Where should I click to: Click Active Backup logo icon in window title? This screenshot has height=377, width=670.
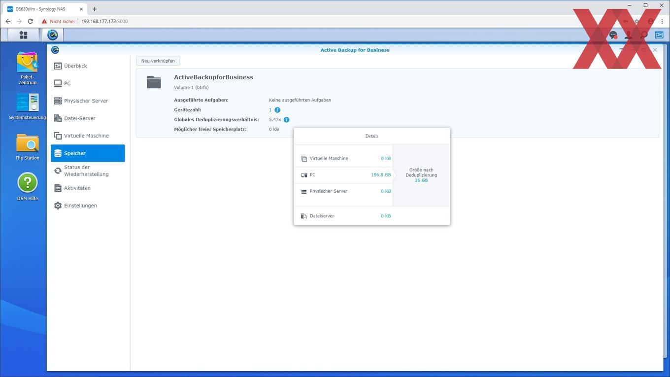click(x=55, y=50)
